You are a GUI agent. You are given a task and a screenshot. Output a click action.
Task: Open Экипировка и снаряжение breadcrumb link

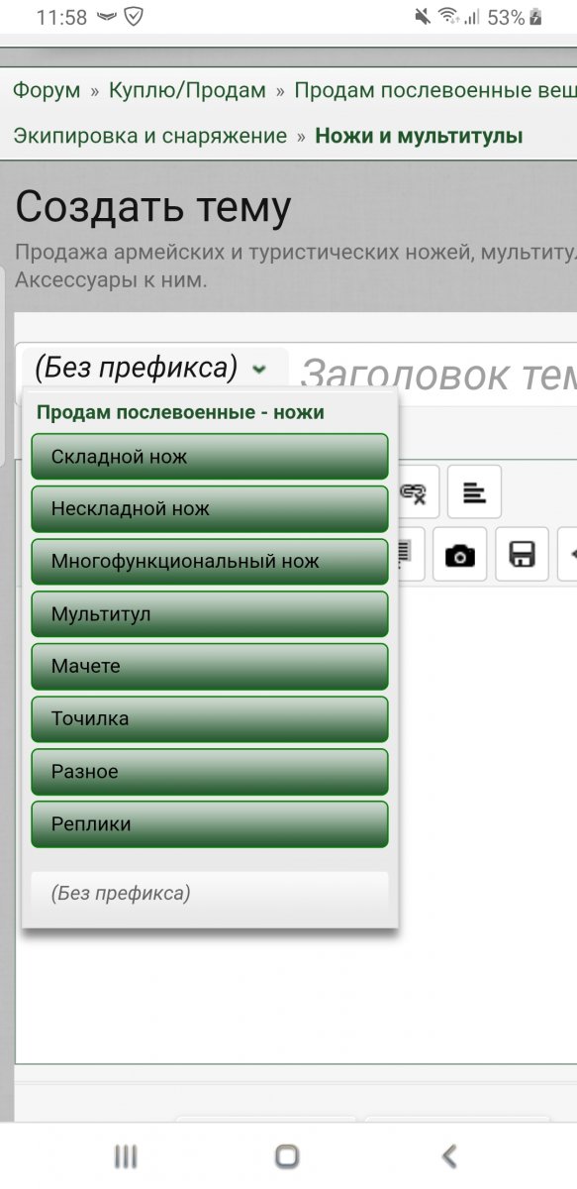pos(150,136)
